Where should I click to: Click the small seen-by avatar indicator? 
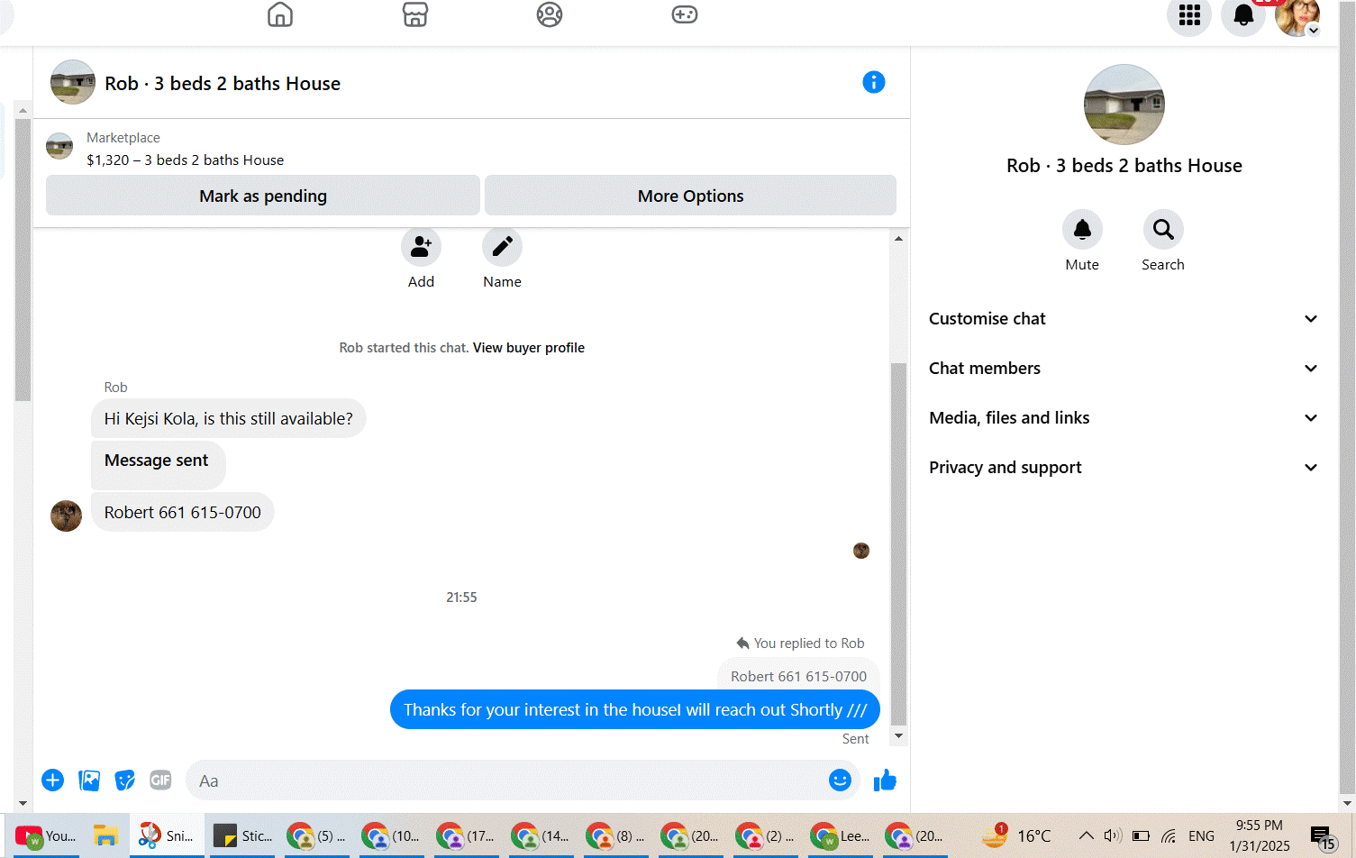[861, 551]
